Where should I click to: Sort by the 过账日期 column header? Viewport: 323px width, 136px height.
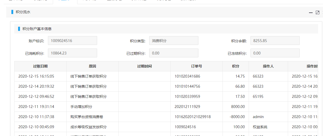coord(40,66)
